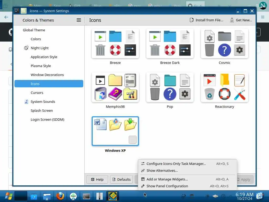Choose Add or Manage Widgets entry
Image resolution: width=269 pixels, height=202 pixels.
coord(188,179)
